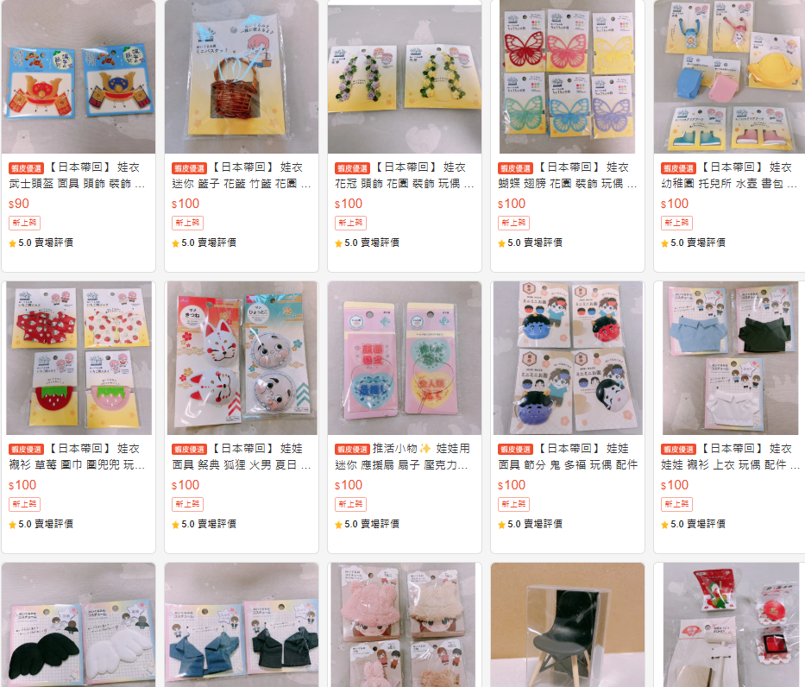Screen dimensions: 805x687
Task: View the kindergarten bag and hat image
Action: pos(730,77)
